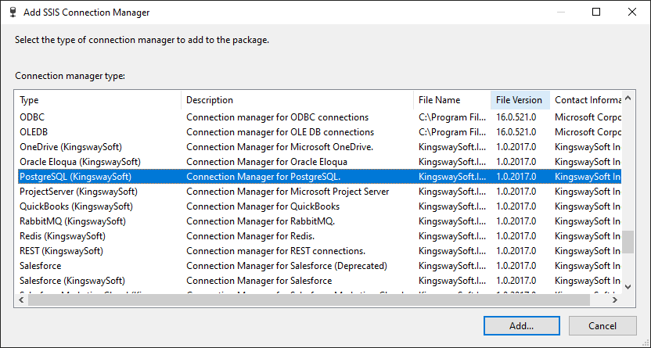The height and width of the screenshot is (348, 651).
Task: Click the horizontal scrollbar thumb
Action: point(309,300)
